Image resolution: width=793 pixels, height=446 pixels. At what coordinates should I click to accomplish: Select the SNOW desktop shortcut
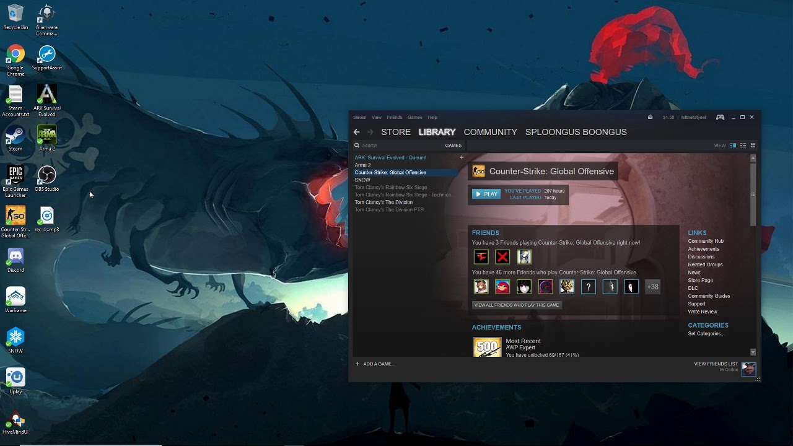[15, 341]
